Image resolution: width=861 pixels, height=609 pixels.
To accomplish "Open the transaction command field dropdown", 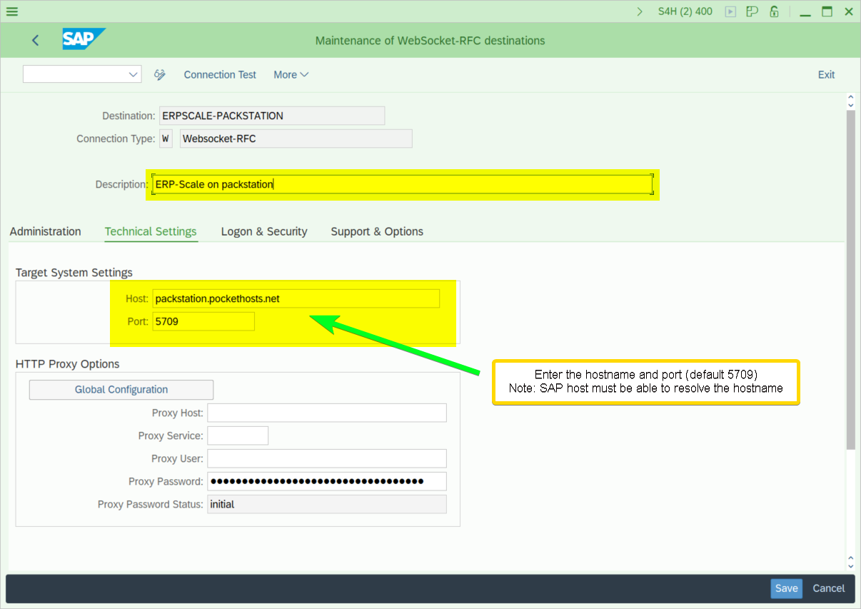I will point(133,74).
